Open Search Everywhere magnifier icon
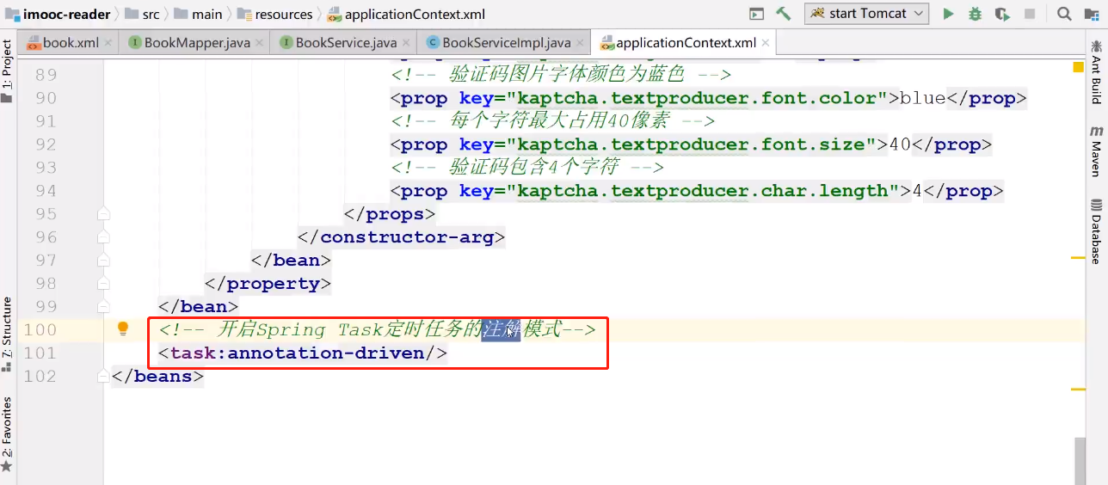 point(1064,14)
